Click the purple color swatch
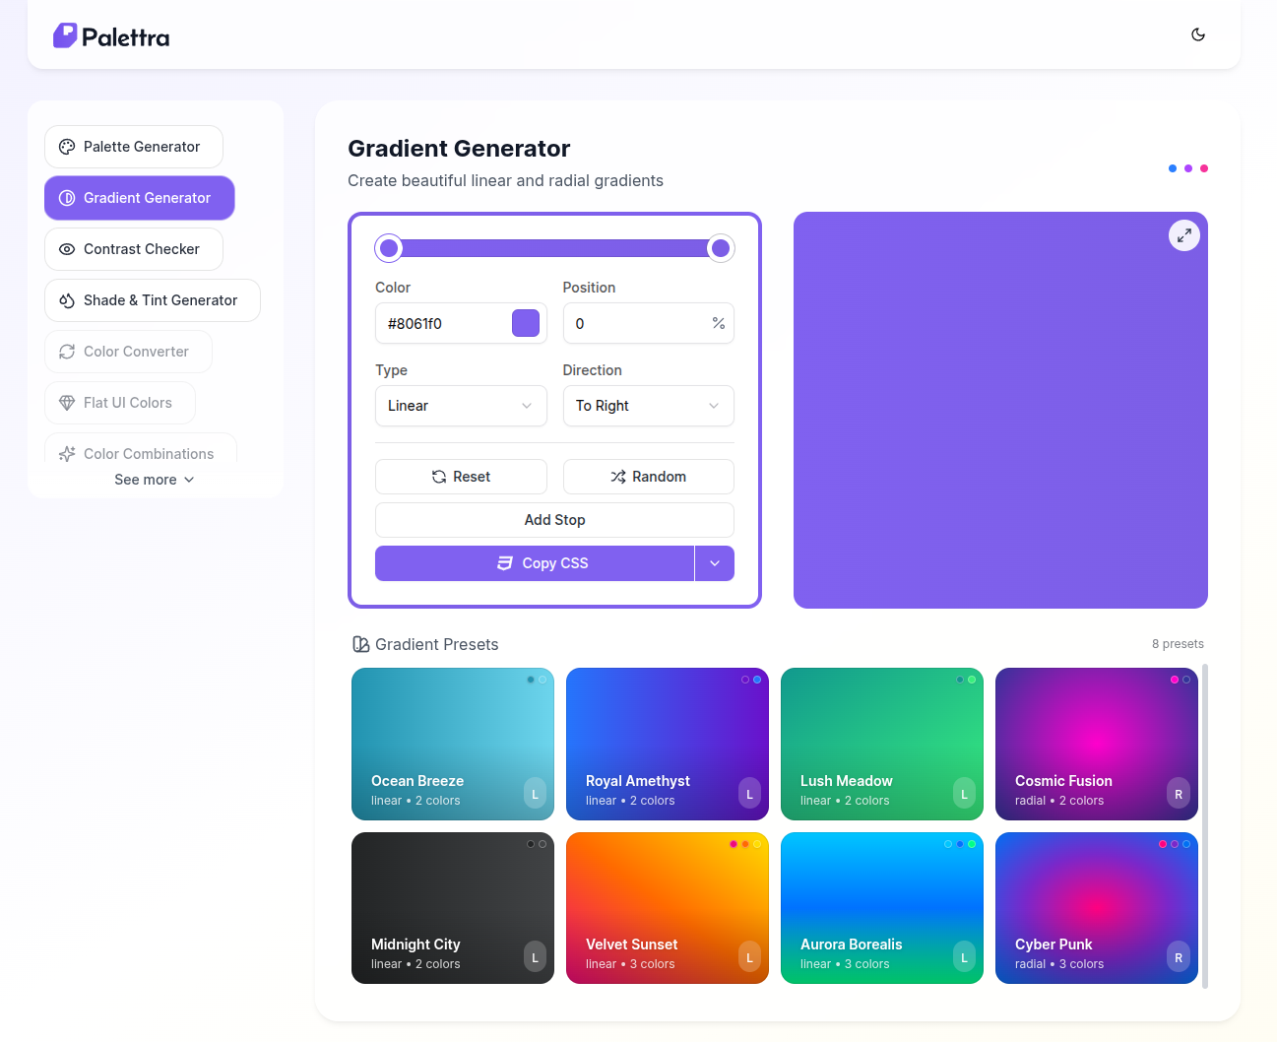Image resolution: width=1277 pixels, height=1042 pixels. (526, 323)
